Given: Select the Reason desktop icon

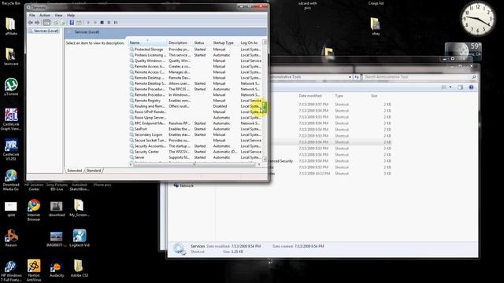Looking at the screenshot, I should click(x=11, y=238).
